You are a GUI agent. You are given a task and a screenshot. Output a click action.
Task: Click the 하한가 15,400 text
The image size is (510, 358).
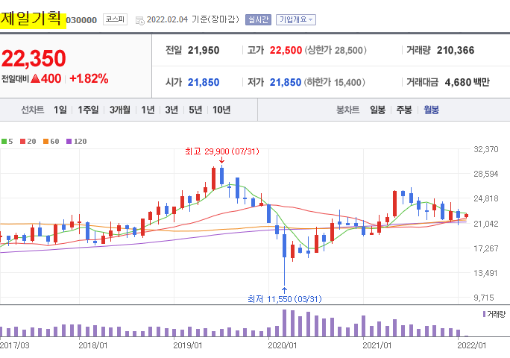334,82
